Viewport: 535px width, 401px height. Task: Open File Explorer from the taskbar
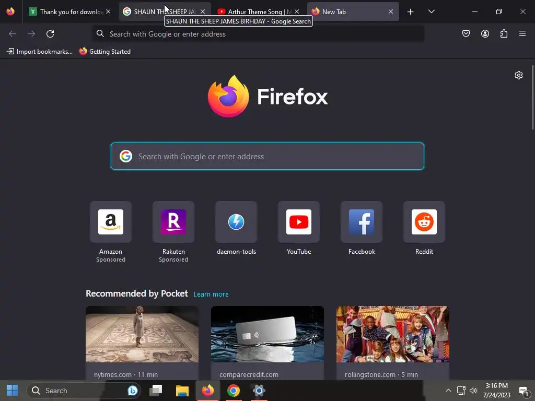coord(182,391)
